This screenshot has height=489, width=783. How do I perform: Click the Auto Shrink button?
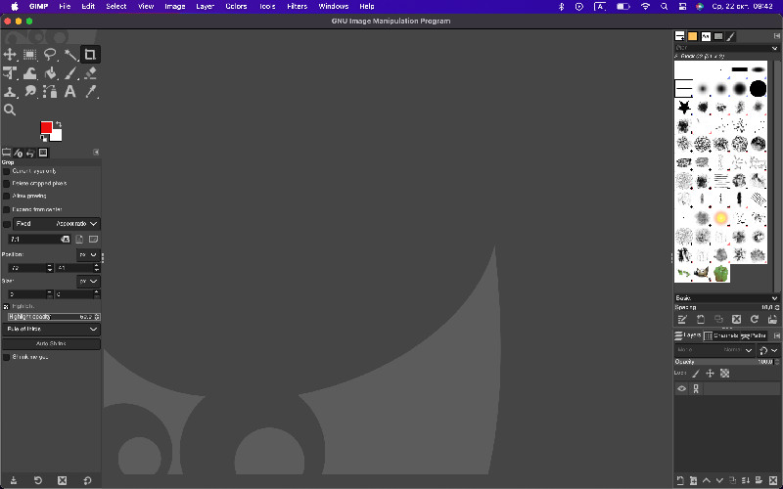coord(52,344)
